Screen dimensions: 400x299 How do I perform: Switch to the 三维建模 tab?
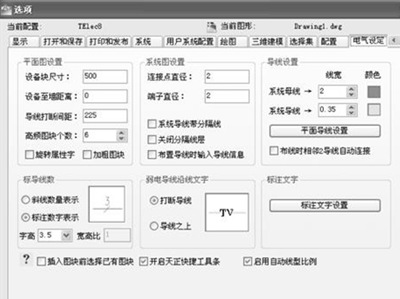(x=267, y=41)
